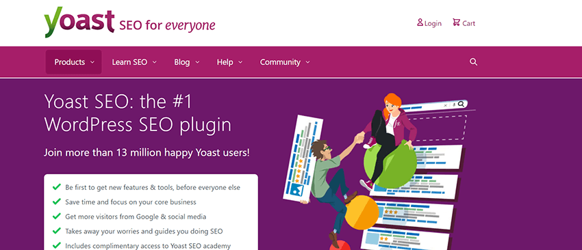This screenshot has height=250, width=582.
Task: Click 'Includes complimentary access to Yoast SEO academy'
Action: tap(148, 246)
